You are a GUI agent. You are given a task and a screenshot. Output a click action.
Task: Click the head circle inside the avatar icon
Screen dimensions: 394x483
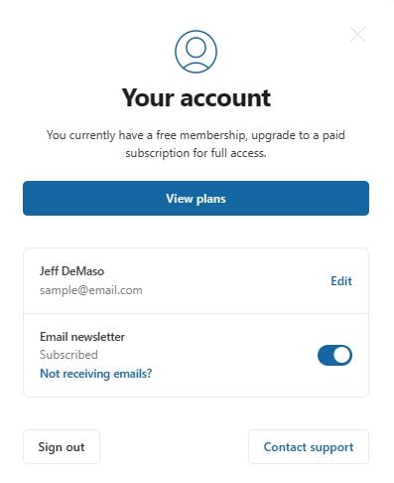coord(196,47)
